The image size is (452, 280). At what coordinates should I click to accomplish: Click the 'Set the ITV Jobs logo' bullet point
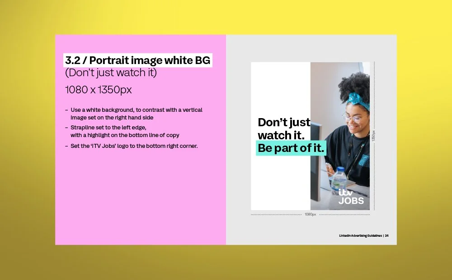pyautogui.click(x=134, y=146)
